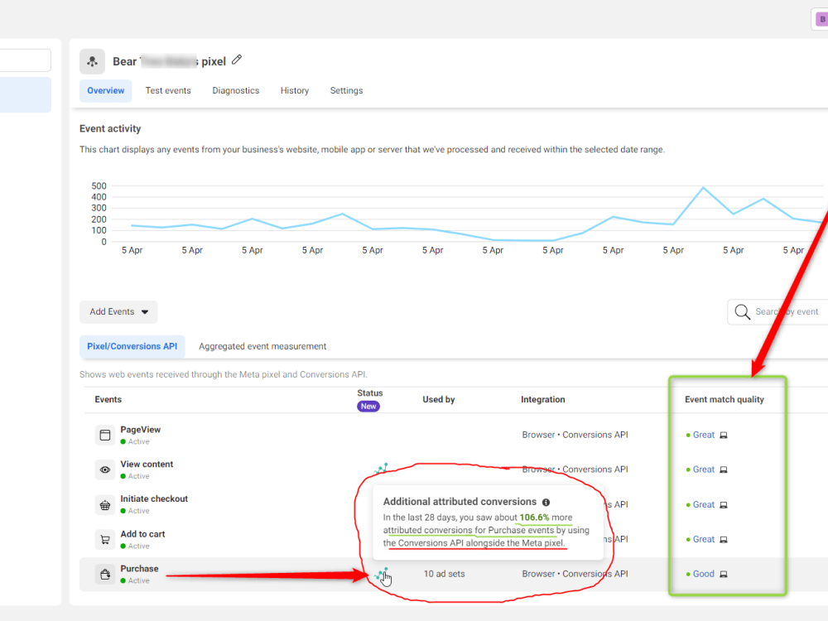Select the PageView event name
This screenshot has height=621, width=828.
point(141,430)
